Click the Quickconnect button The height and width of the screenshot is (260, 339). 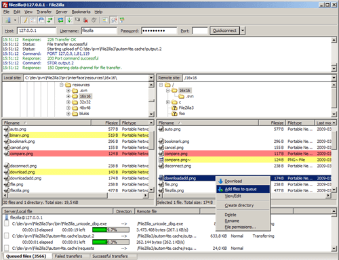[x=224, y=30]
